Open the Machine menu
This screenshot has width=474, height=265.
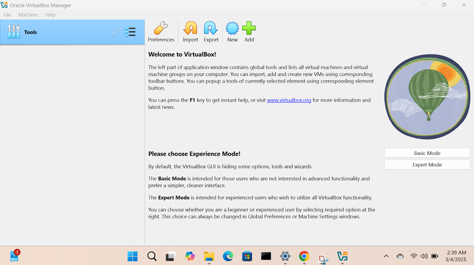coord(28,15)
